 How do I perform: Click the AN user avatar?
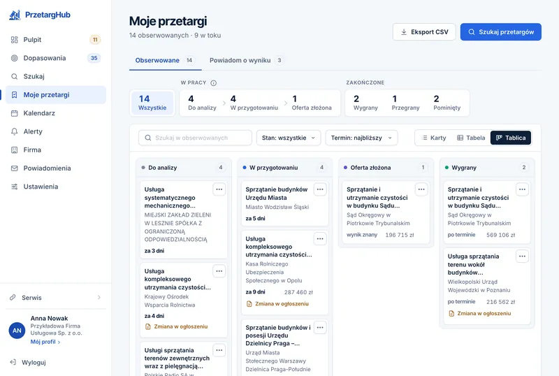(x=17, y=331)
